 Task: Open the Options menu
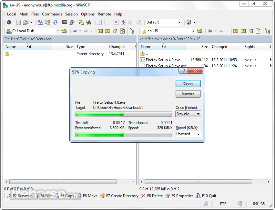click(88, 14)
